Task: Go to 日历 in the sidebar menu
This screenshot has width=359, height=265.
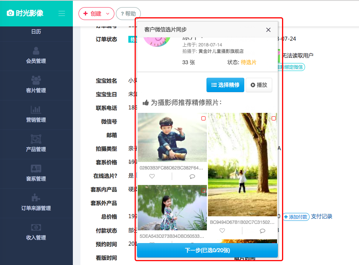Action: pyautogui.click(x=36, y=32)
